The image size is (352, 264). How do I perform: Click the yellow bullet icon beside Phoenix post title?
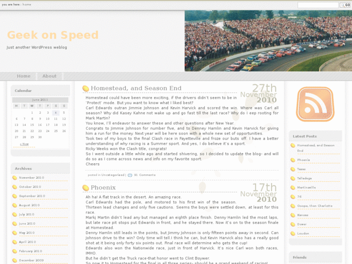pos(86,188)
